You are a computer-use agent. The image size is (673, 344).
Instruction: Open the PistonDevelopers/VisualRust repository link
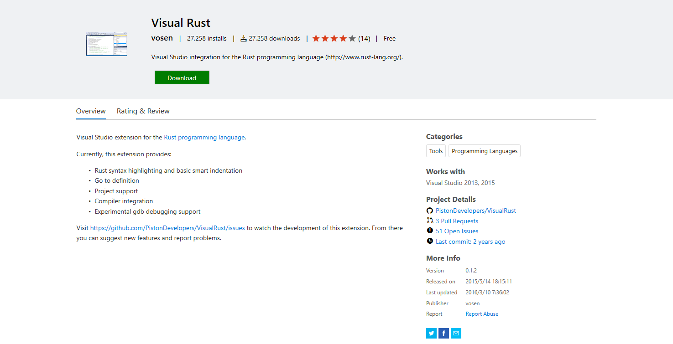(x=476, y=211)
